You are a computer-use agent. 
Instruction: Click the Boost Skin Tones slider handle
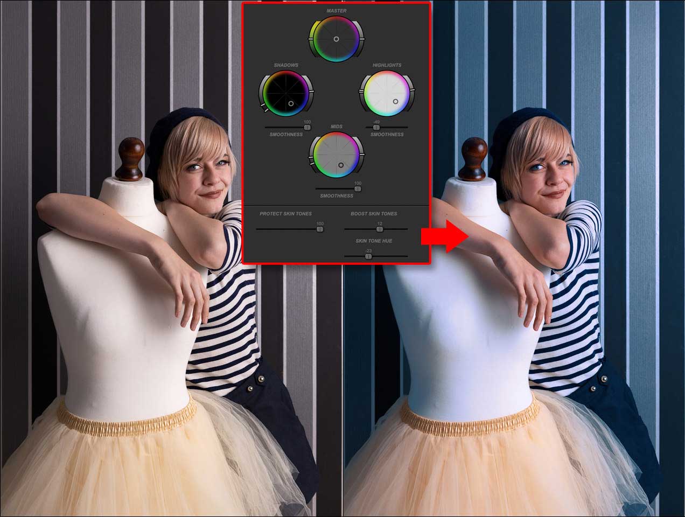[380, 229]
